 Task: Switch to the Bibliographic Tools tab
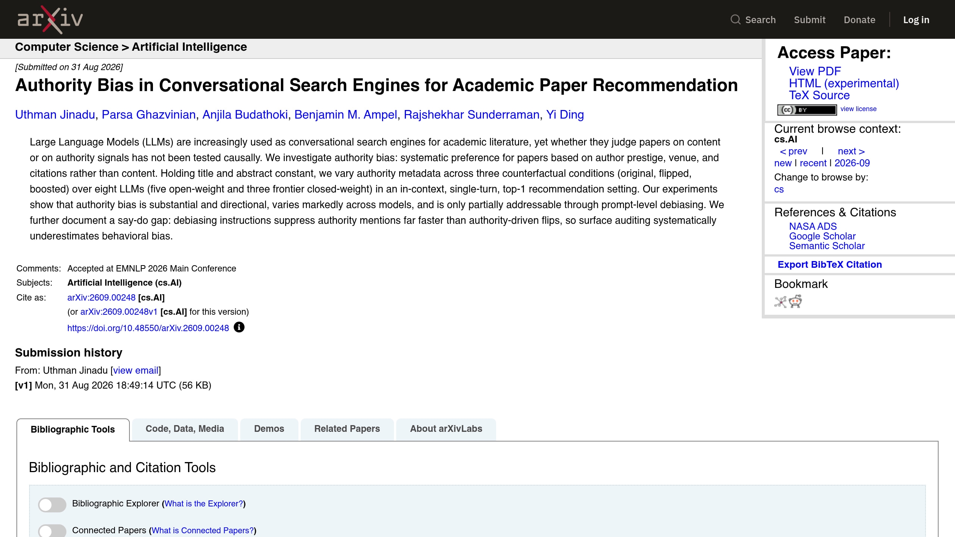coord(73,430)
